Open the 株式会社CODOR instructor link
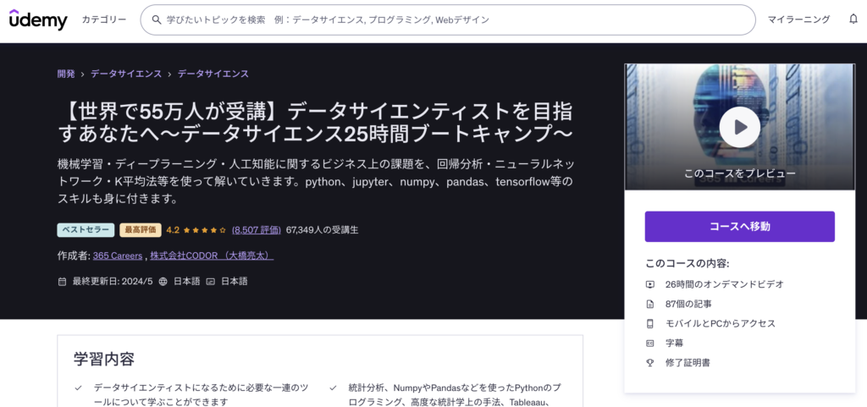 (x=212, y=256)
